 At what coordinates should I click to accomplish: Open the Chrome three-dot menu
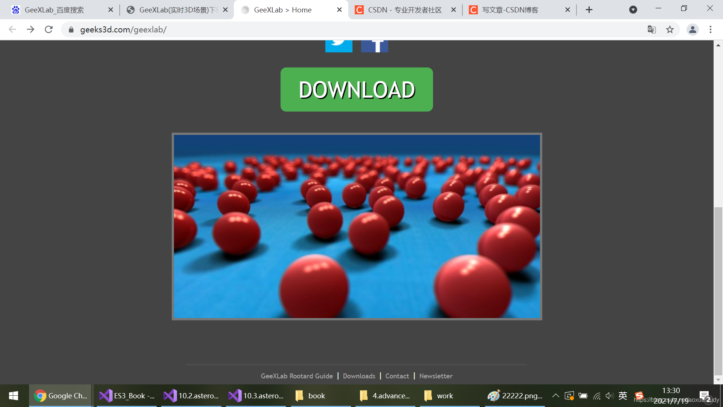click(710, 29)
